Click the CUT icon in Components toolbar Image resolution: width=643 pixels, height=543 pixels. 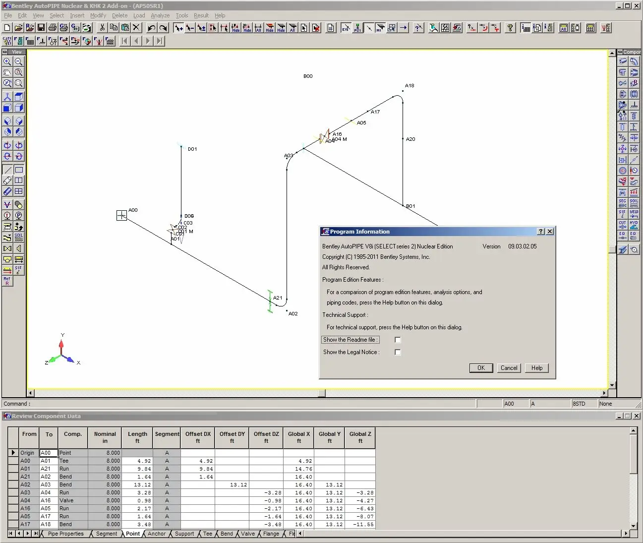(623, 225)
